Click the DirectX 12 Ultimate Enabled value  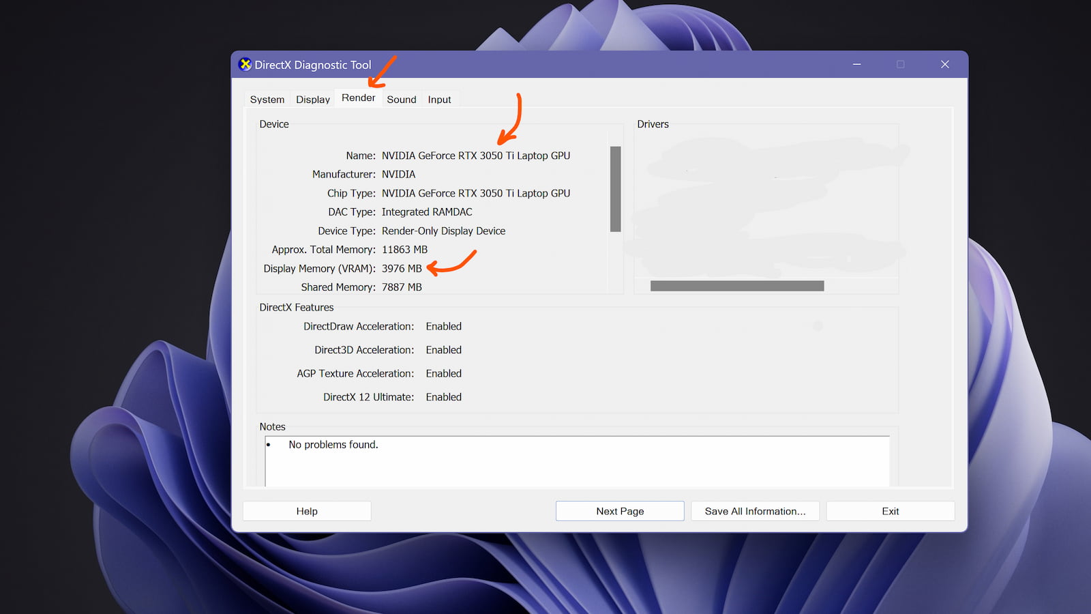click(x=443, y=397)
